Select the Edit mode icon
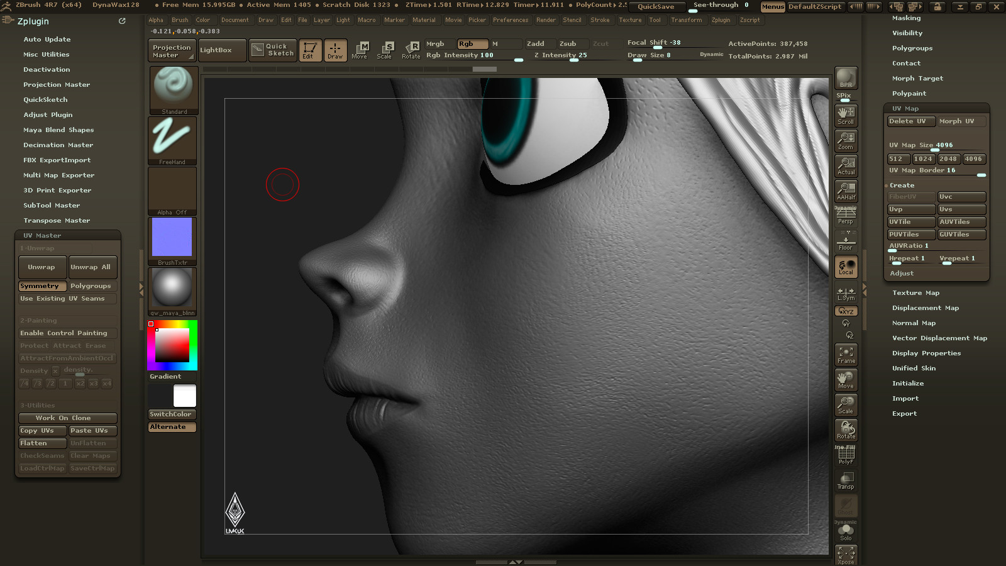Screen dimensions: 1006x566 (310, 50)
